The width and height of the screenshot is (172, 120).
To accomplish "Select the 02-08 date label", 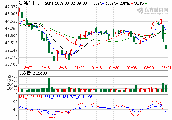I will pos(132,68).
